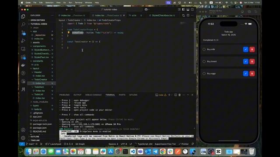The height and width of the screenshot is (157, 280).
Task: Change language mode via TypeScript JSX
Action: click(x=145, y=144)
